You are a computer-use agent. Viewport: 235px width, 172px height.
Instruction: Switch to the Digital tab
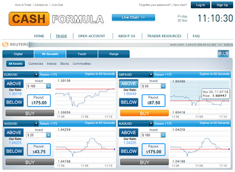18,54
